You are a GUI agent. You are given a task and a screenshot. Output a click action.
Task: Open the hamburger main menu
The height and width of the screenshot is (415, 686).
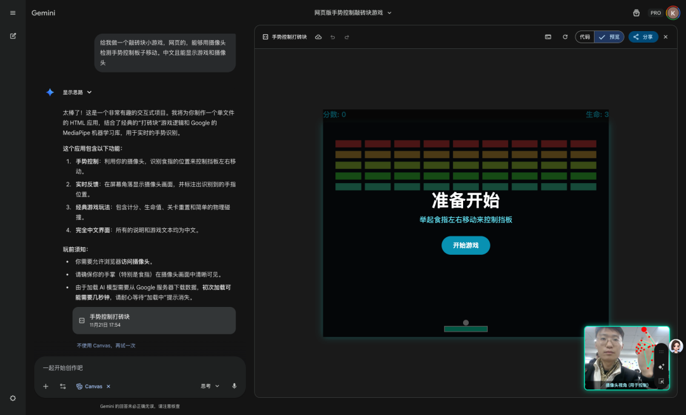tap(13, 13)
